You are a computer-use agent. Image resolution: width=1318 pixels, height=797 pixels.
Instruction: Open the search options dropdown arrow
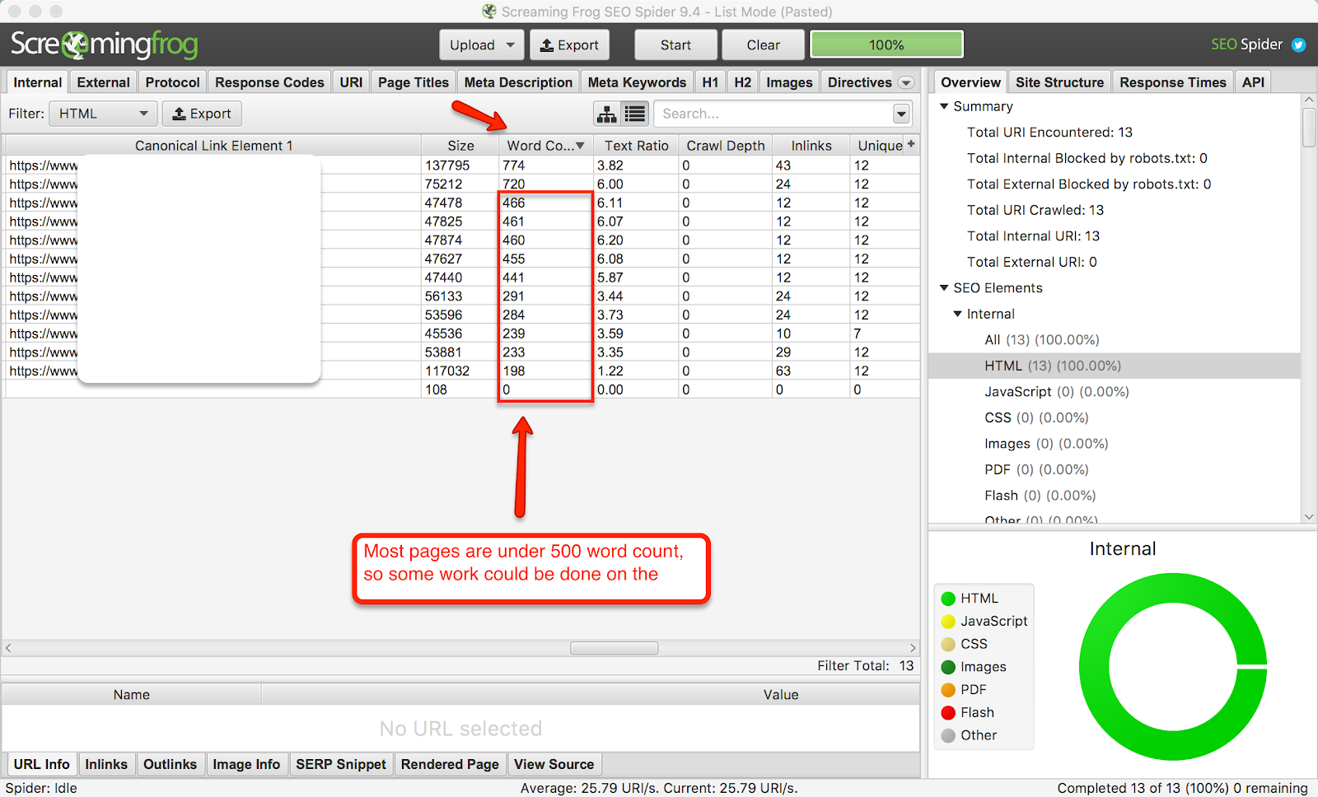point(902,114)
